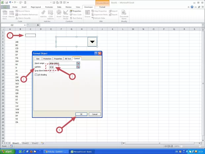Open the Macros list icon
This screenshot has height=154, width=205.
[11, 14]
